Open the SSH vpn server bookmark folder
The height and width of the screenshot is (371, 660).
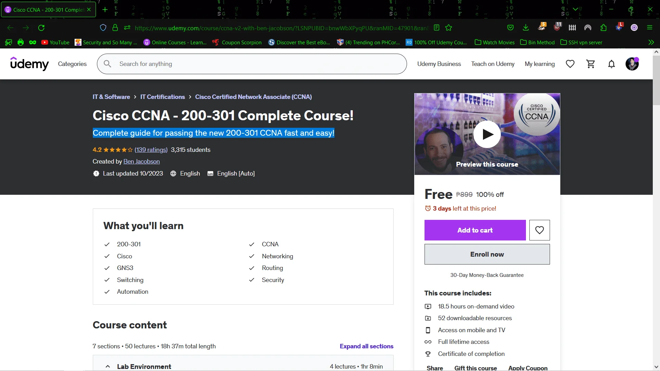(581, 42)
